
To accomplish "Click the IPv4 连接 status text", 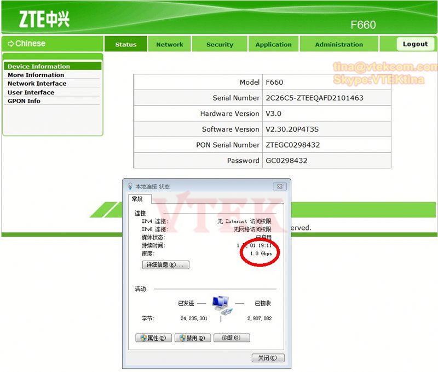I will click(244, 221).
